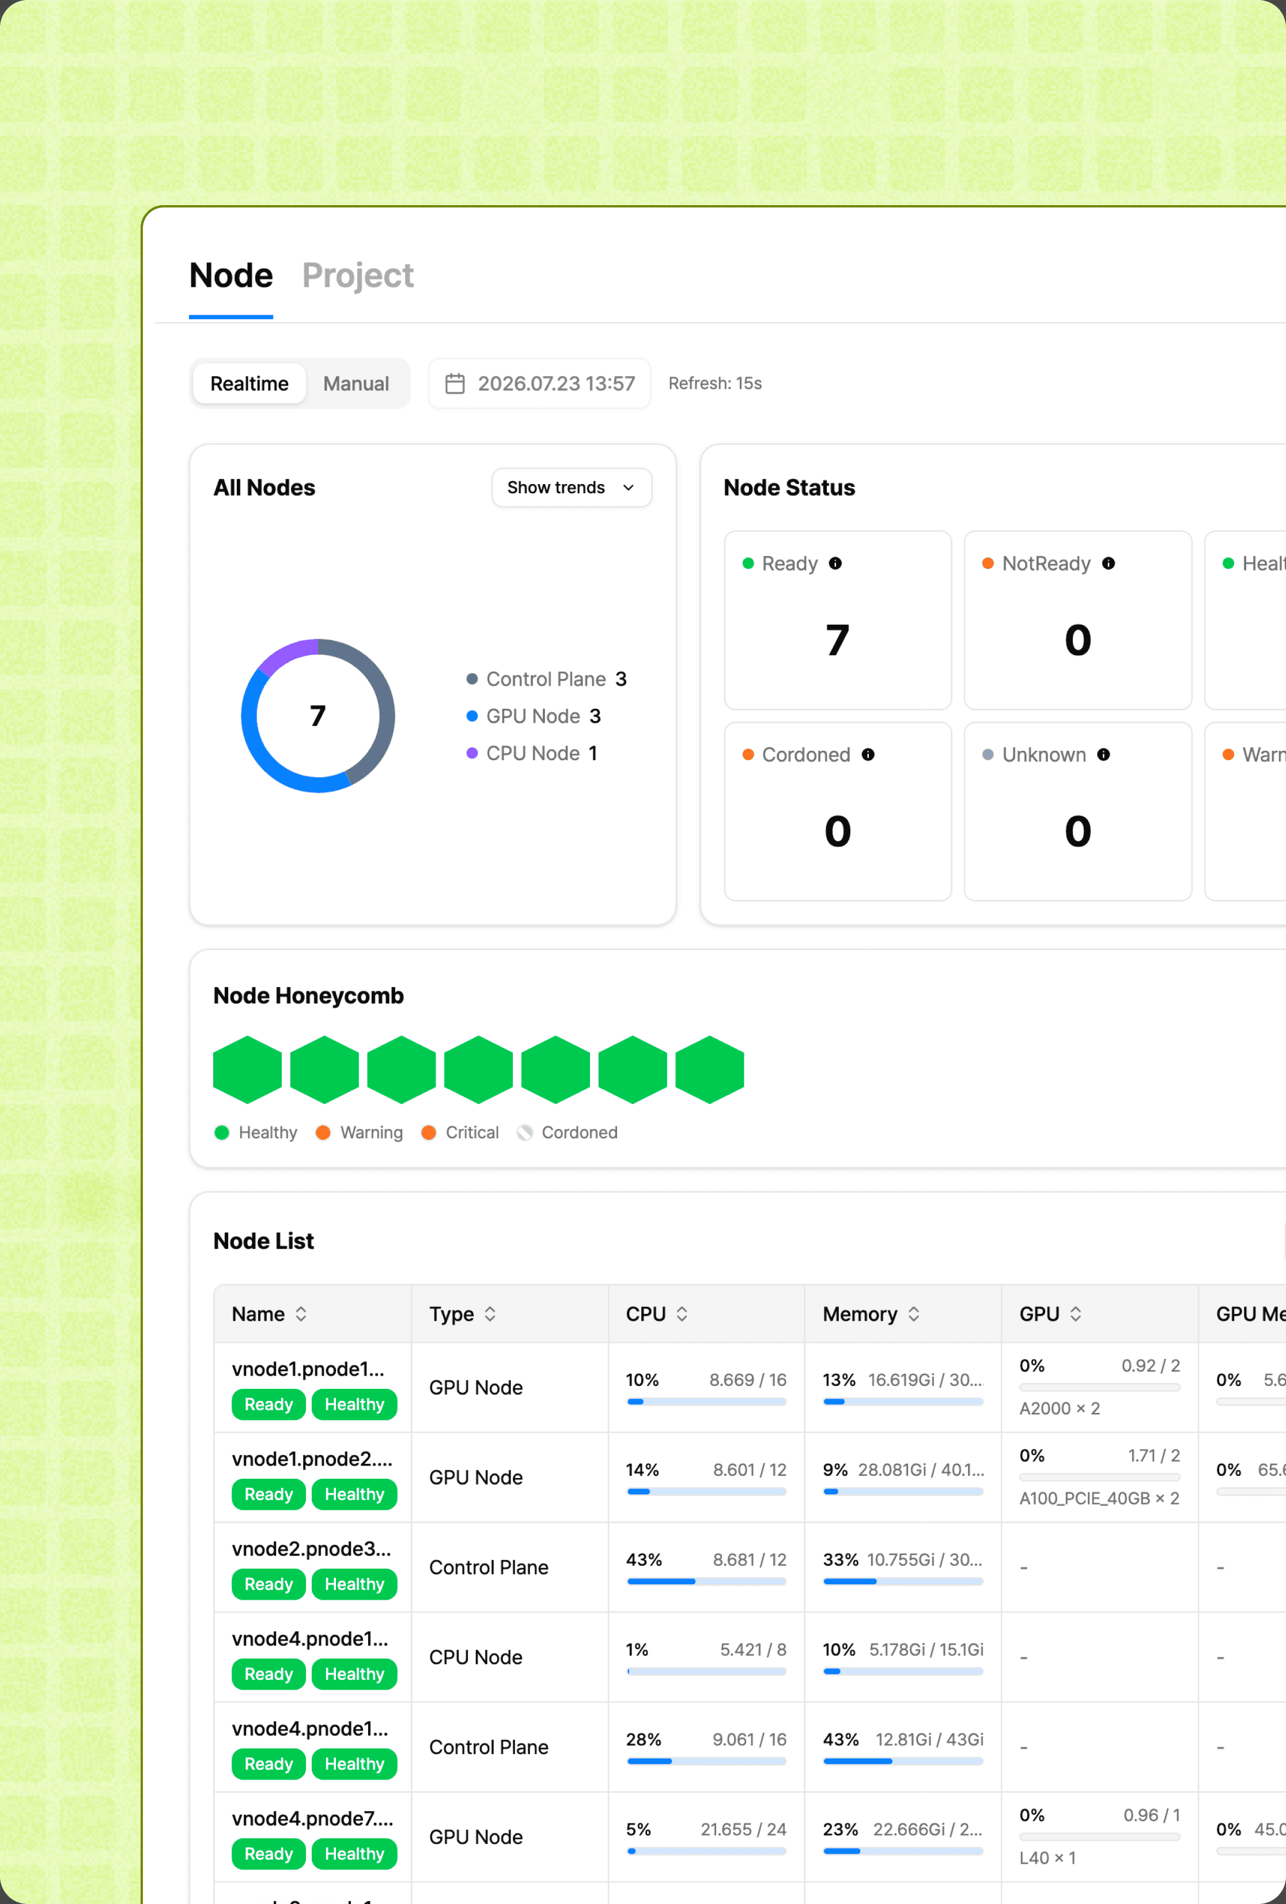The height and width of the screenshot is (1904, 1286).
Task: Select the third honeycomb hexagon
Action: [x=402, y=1070]
